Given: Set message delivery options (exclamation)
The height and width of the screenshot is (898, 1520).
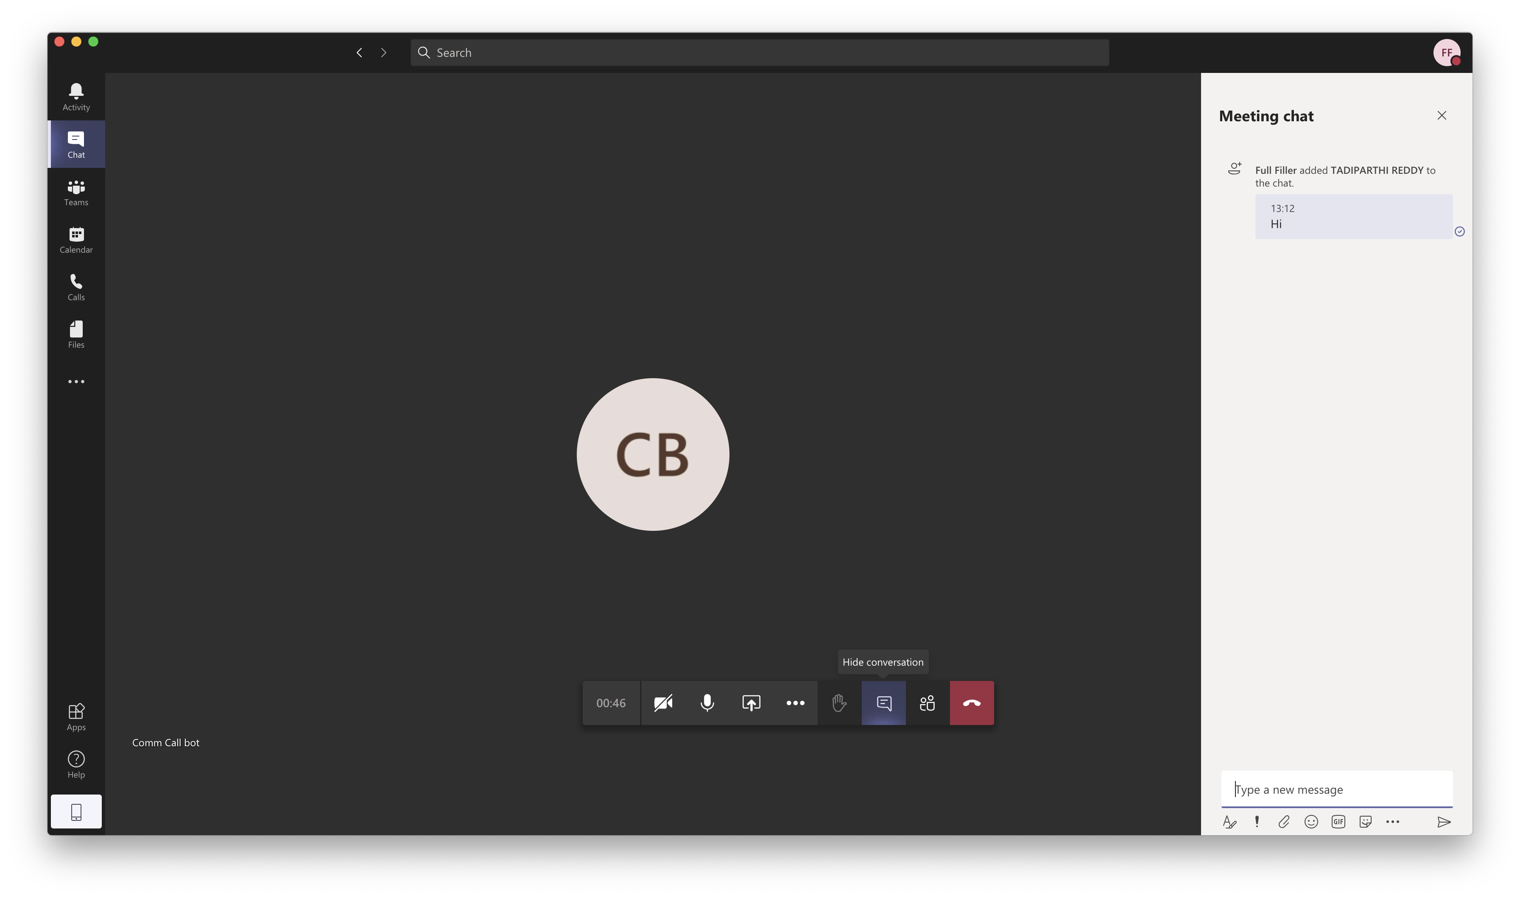Looking at the screenshot, I should click(1257, 822).
